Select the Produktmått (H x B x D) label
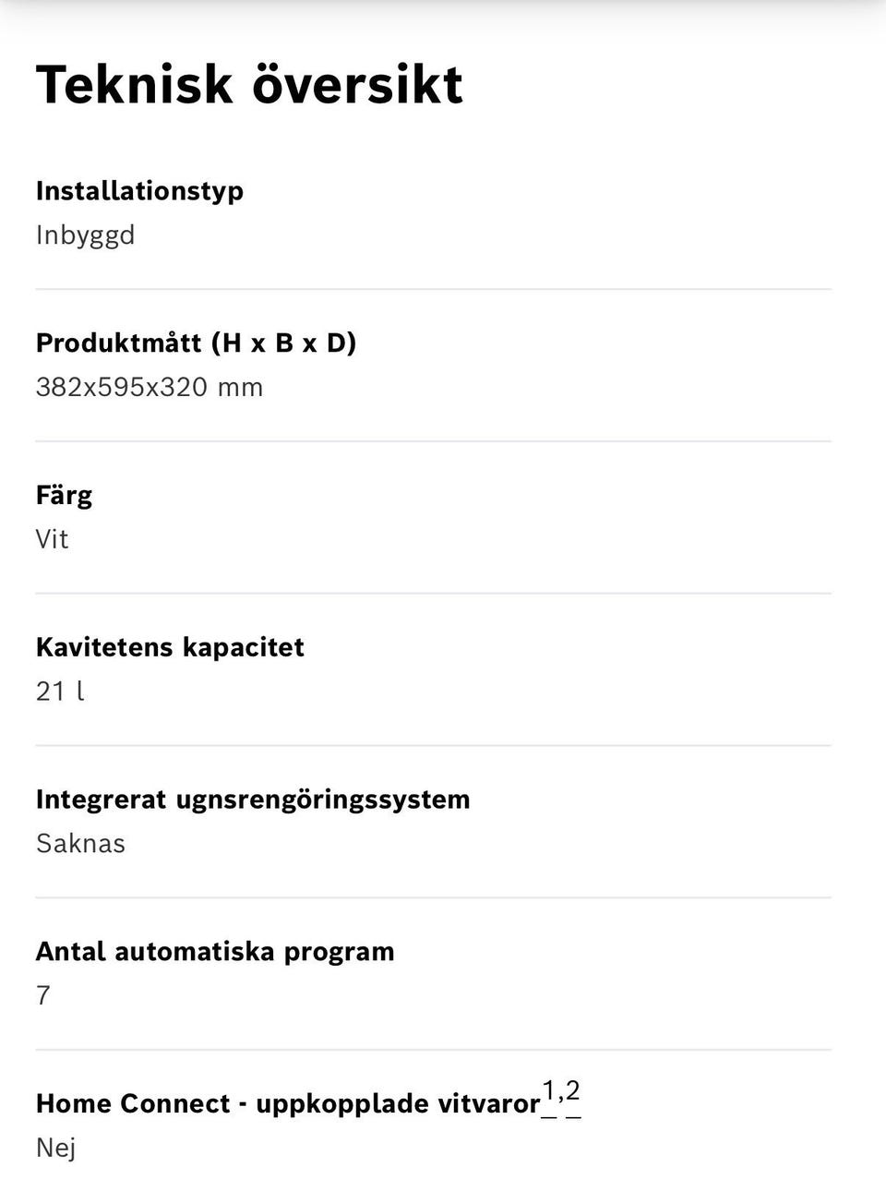This screenshot has width=886, height=1203. click(196, 343)
